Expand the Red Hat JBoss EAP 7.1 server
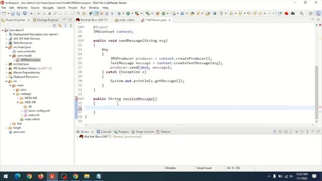Screen dimensions: 322x181 (x=77, y=137)
